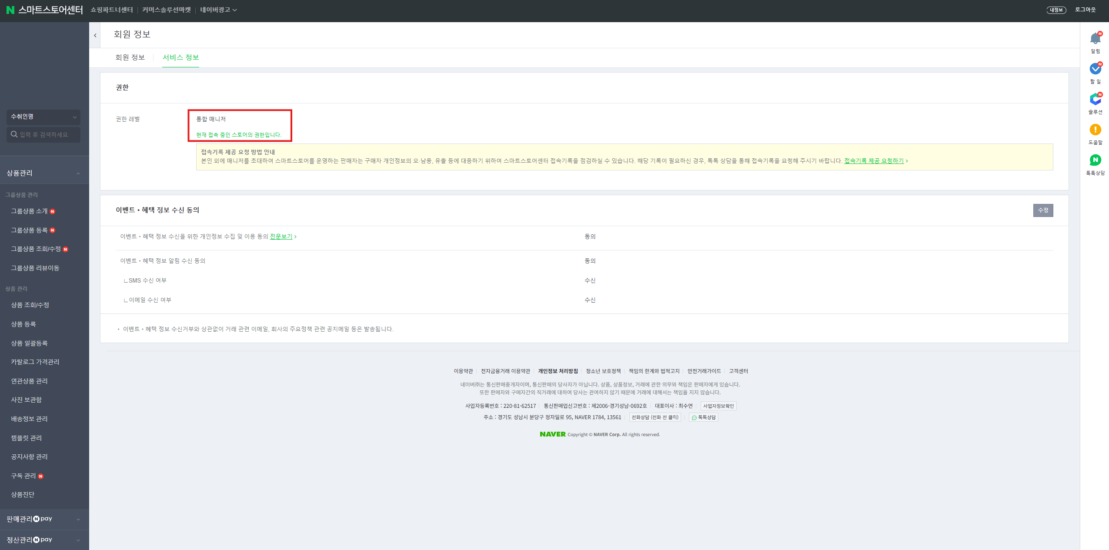The height and width of the screenshot is (550, 1109).
Task: Open 배송정보 관리 in the sidebar
Action: tap(29, 419)
